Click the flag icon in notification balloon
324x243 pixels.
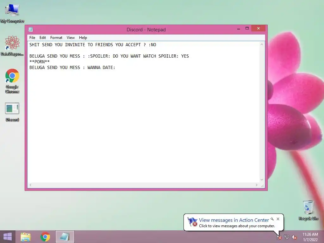pyautogui.click(x=192, y=222)
